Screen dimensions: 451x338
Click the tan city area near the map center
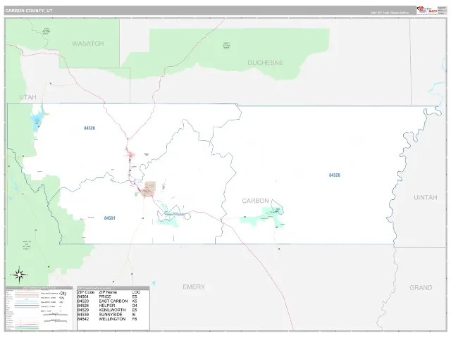149,189
